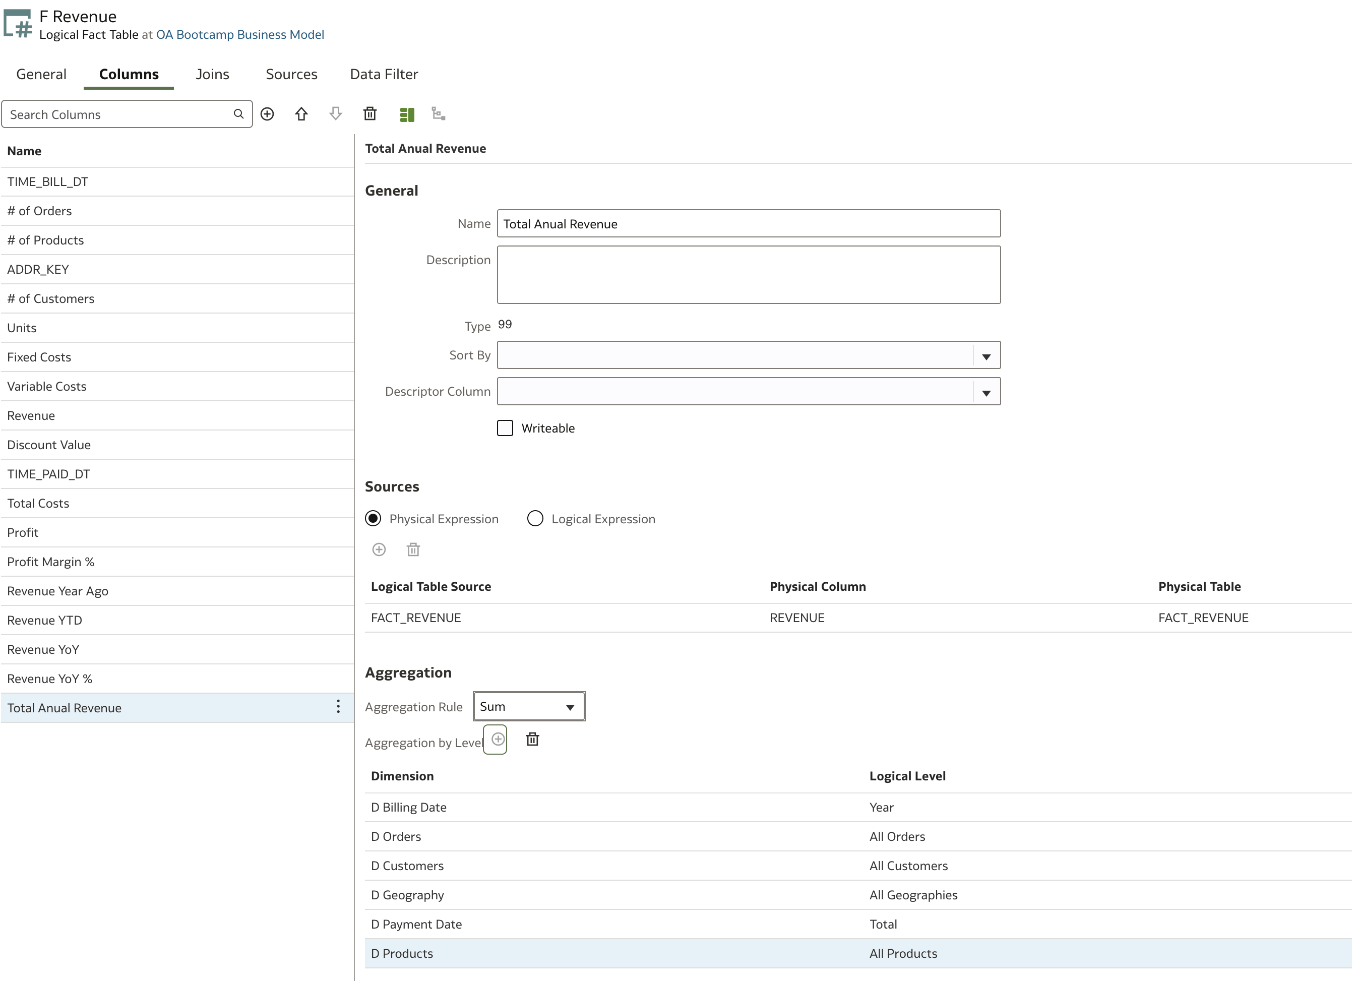This screenshot has width=1357, height=981.
Task: Open the Joins tab
Action: pos(212,74)
